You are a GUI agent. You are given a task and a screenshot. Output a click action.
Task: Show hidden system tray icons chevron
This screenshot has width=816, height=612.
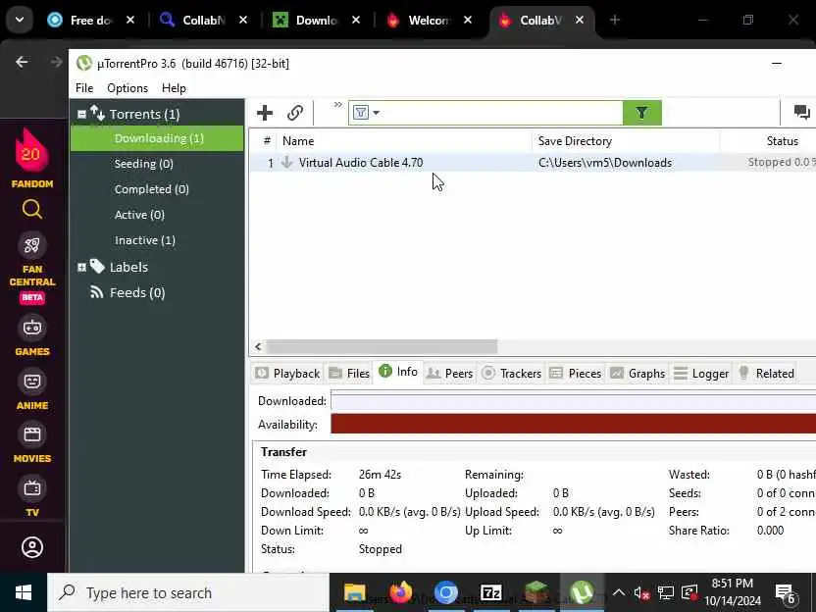point(619,592)
